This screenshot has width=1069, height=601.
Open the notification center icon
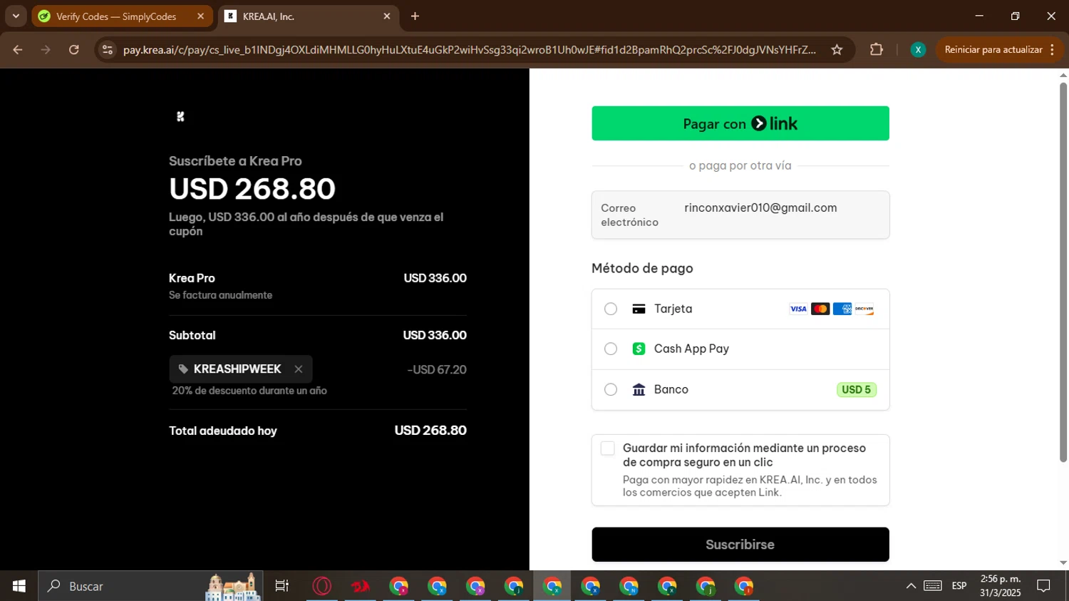[x=1044, y=586]
